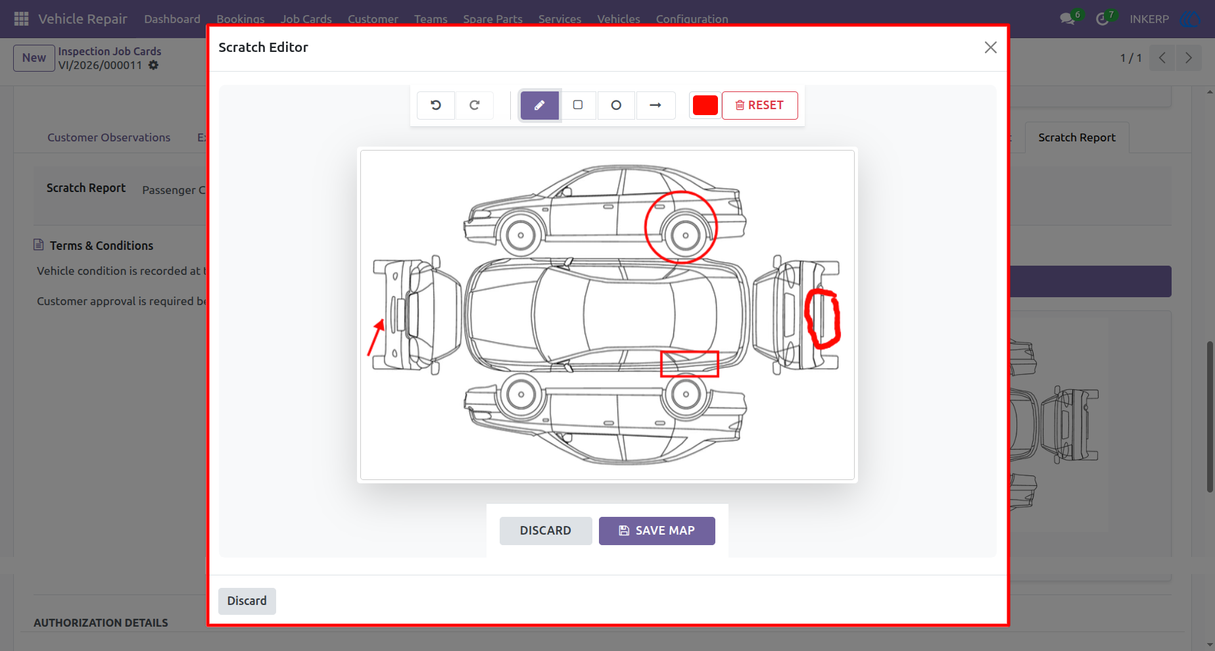Open the Vehicles menu

pyautogui.click(x=619, y=19)
